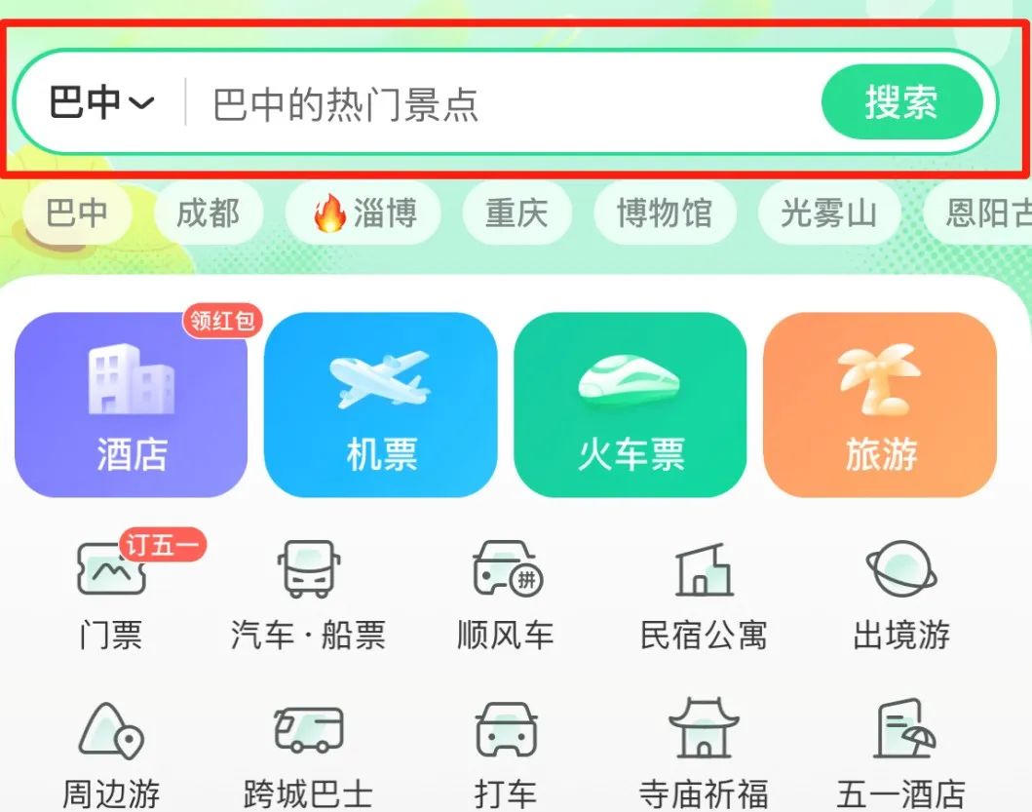Open the 火车票 train tickets tile
1032x812 pixels.
point(630,405)
